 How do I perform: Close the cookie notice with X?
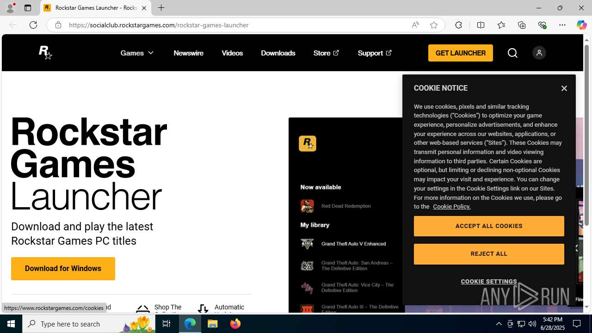pyautogui.click(x=564, y=88)
